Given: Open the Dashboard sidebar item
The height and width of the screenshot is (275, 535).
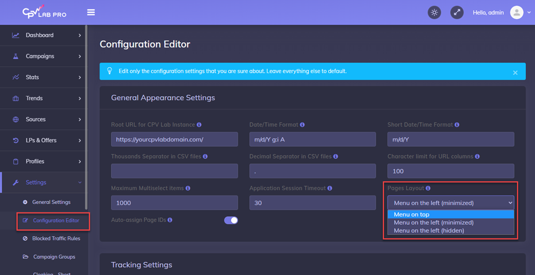Looking at the screenshot, I should [42, 35].
